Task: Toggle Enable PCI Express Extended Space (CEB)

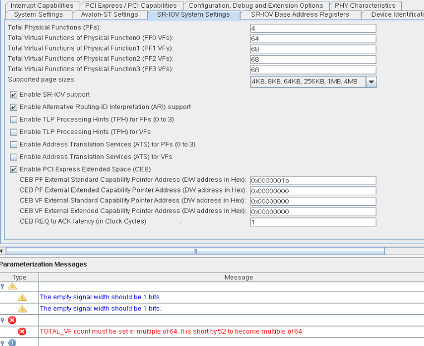Action: coord(13,170)
